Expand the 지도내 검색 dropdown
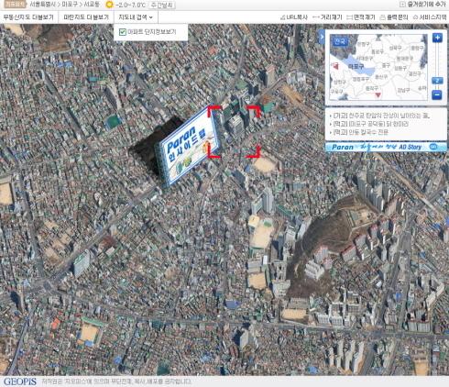 pos(136,17)
